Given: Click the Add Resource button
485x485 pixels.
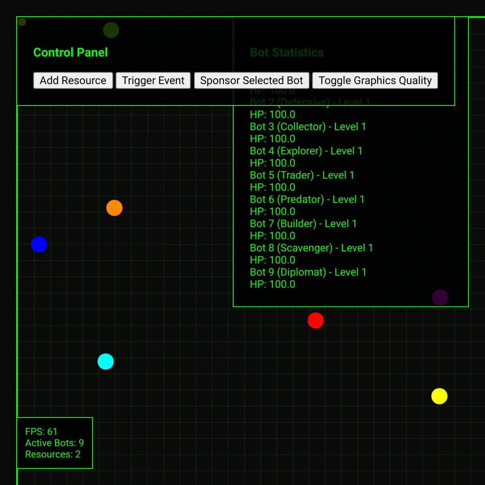Looking at the screenshot, I should click(73, 80).
